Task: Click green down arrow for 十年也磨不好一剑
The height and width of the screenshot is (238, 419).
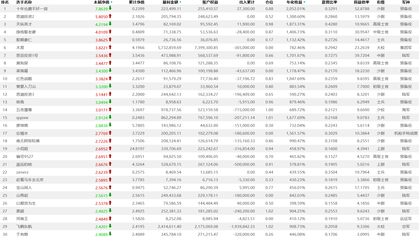Action: (110, 8)
